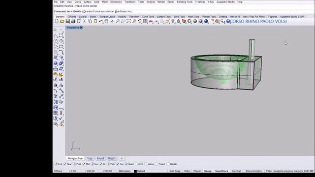The width and height of the screenshot is (315, 177).
Task: Open the Analyze menu
Action: tap(151, 2)
